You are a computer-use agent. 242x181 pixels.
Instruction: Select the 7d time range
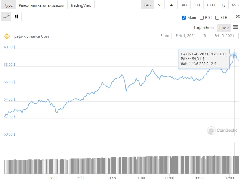click(x=159, y=5)
